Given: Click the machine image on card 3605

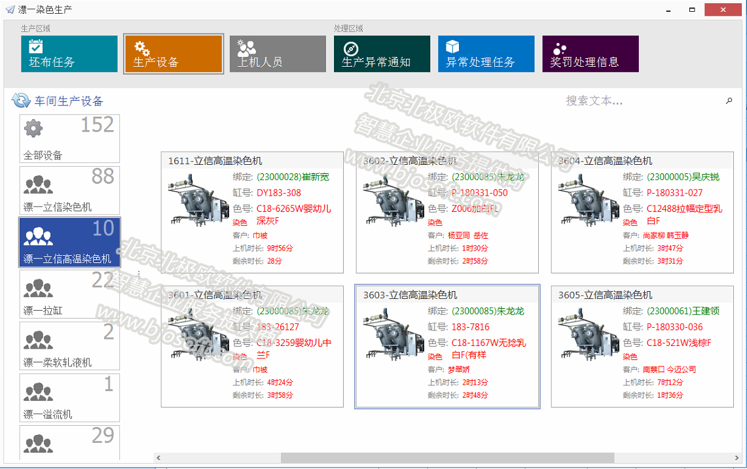Looking at the screenshot, I should [589, 334].
